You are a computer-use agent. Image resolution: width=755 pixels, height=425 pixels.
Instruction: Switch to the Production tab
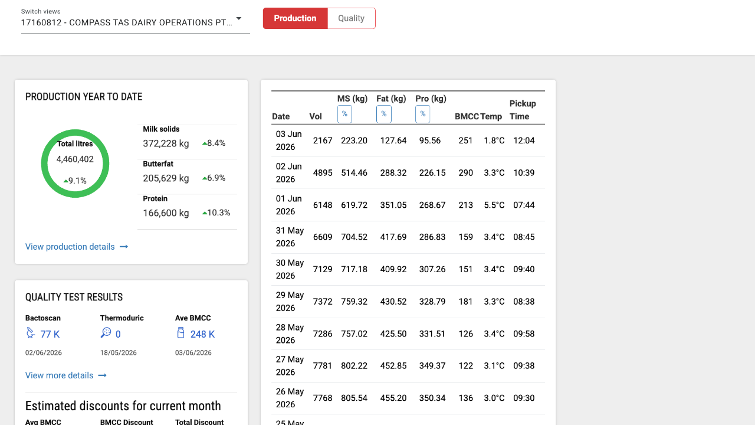[x=295, y=18]
